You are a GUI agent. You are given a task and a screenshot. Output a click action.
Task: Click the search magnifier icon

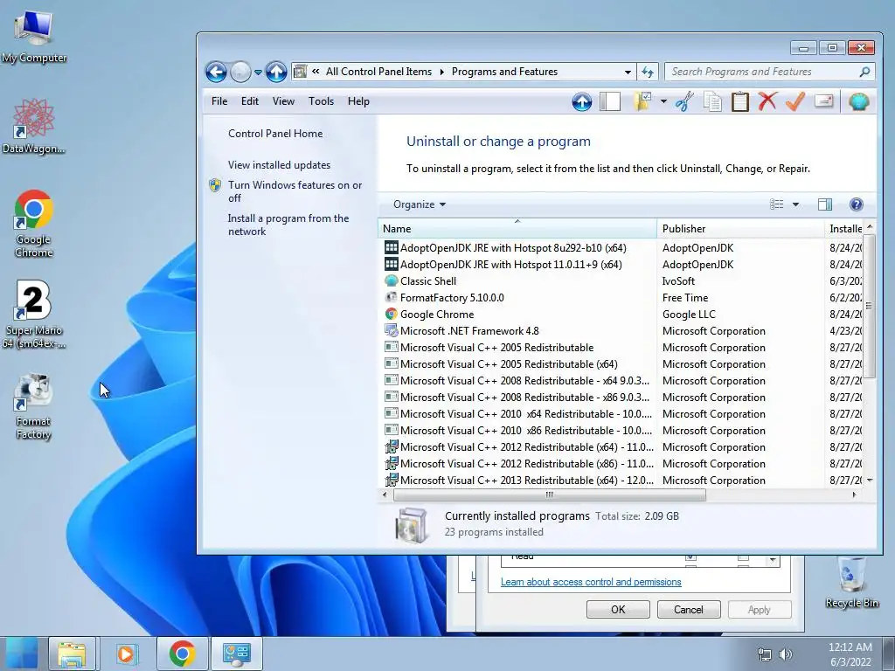(x=864, y=72)
